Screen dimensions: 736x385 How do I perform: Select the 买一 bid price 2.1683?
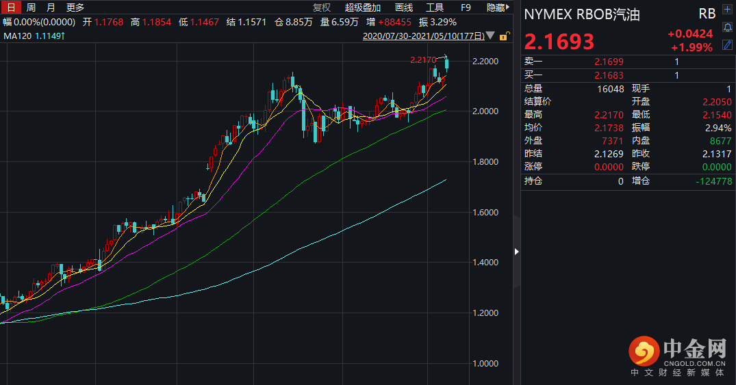[x=609, y=75]
